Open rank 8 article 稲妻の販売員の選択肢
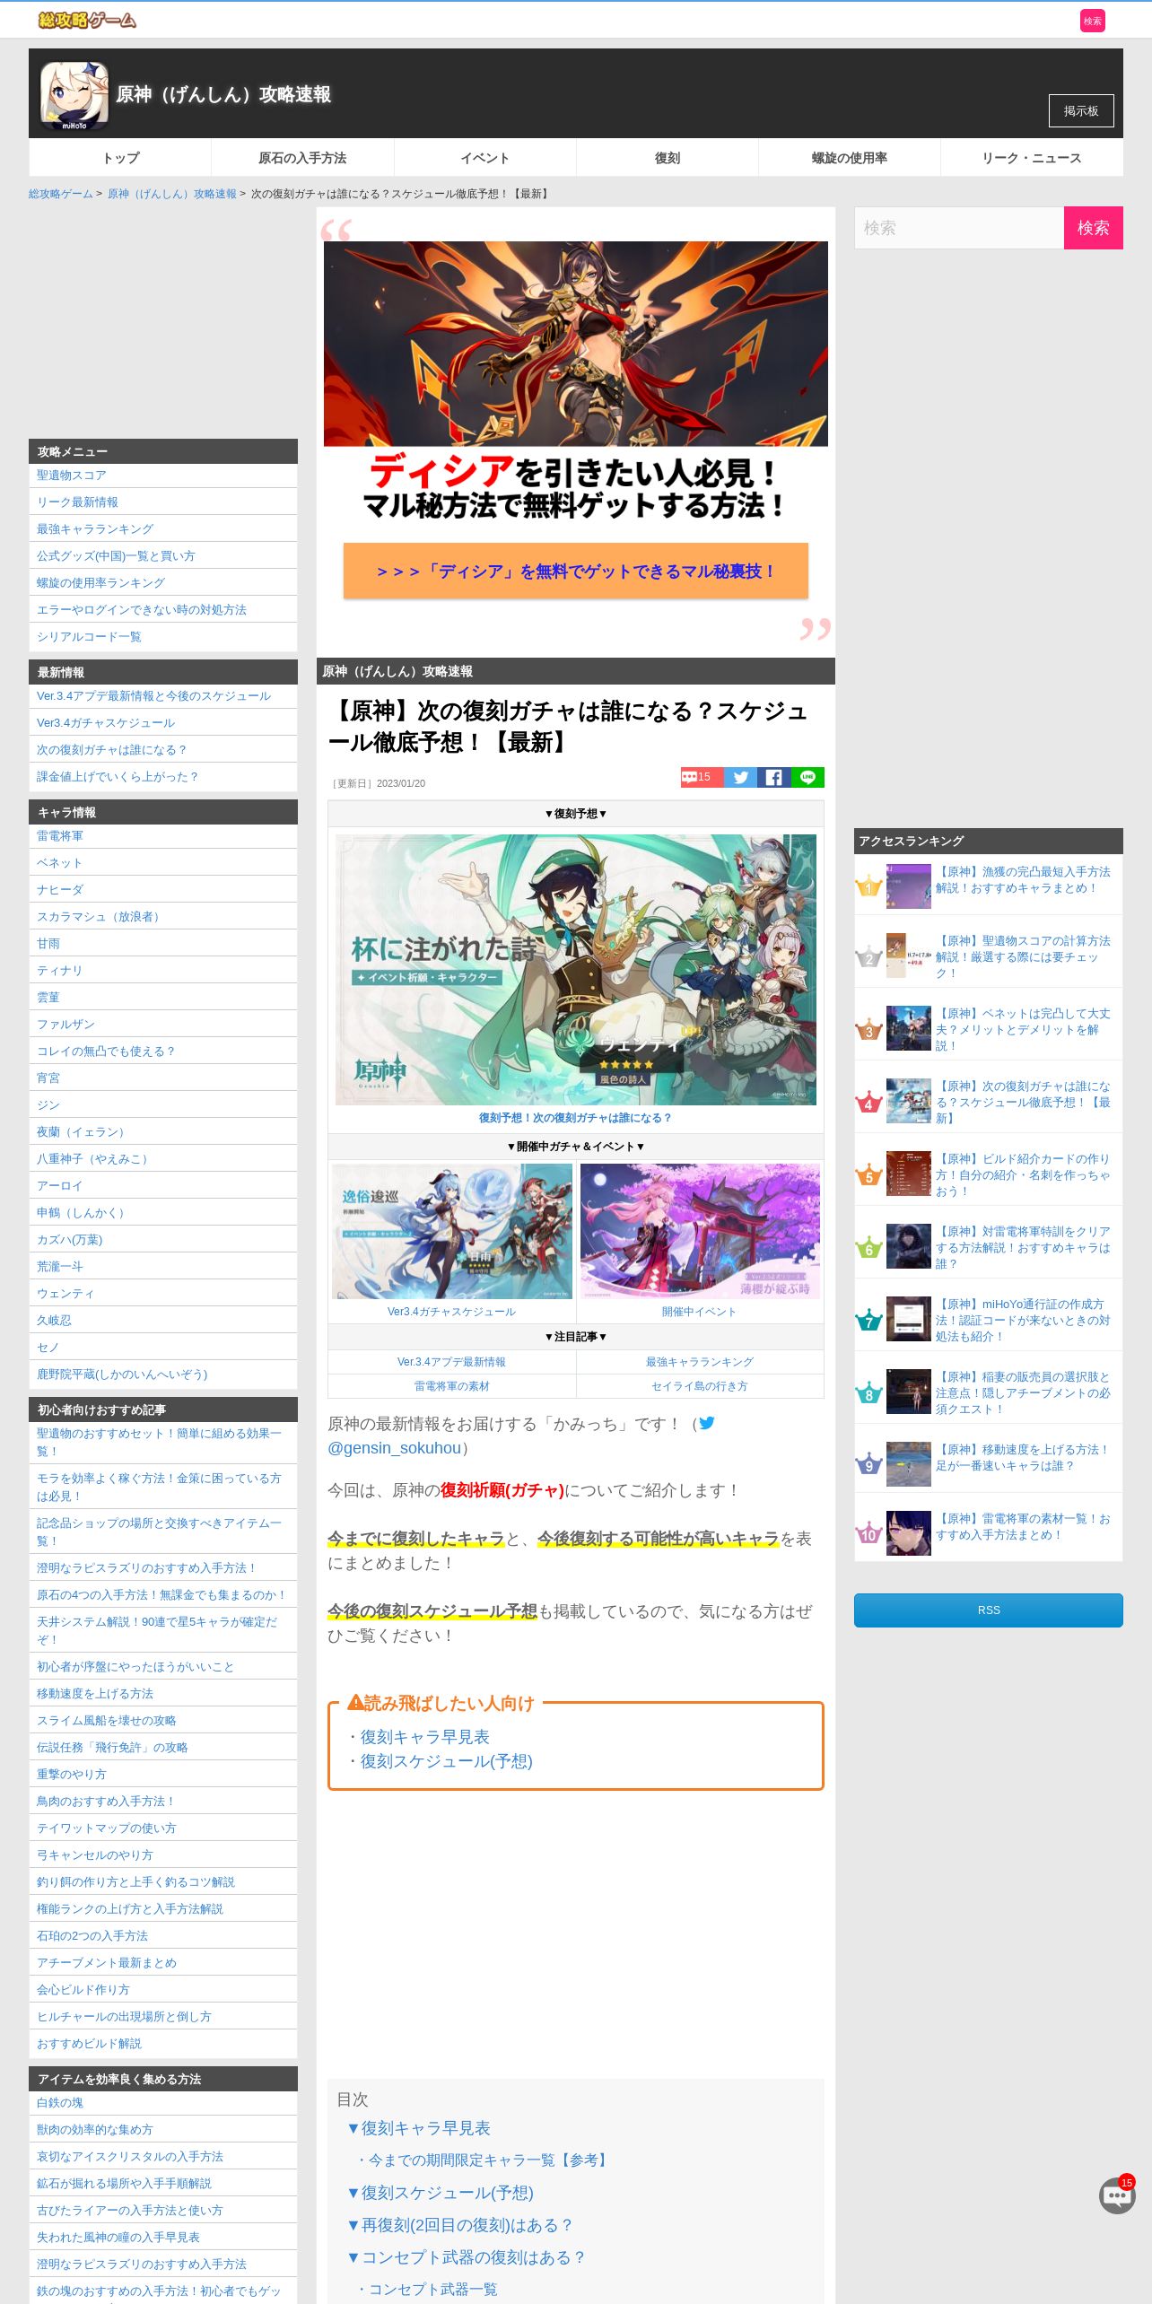The width and height of the screenshot is (1152, 2304). click(1023, 1392)
